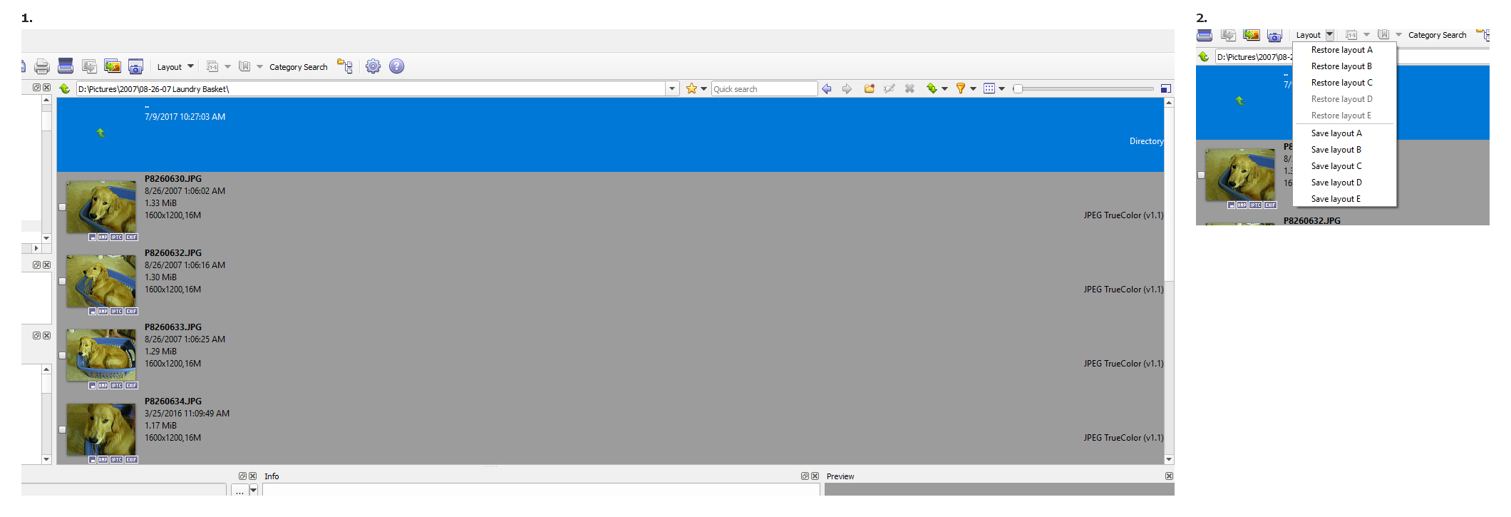Click Category Search in screenshot 2
1511x517 pixels.
pos(1437,35)
